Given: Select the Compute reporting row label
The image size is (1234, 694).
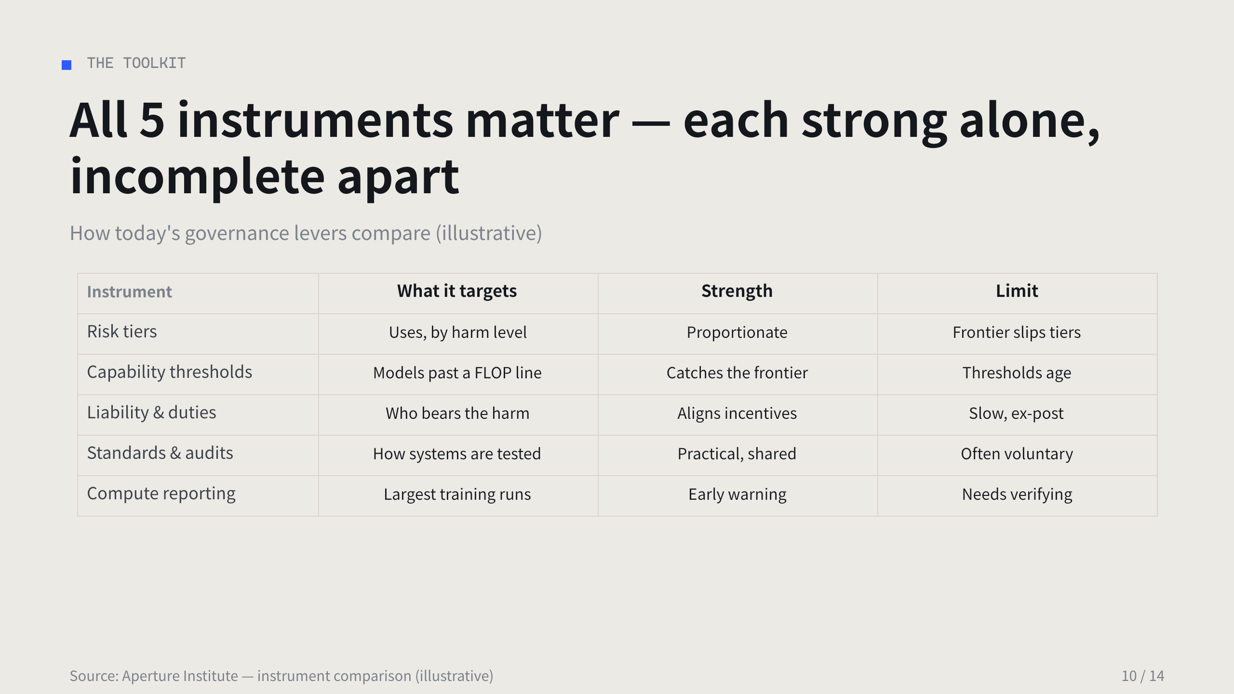Looking at the screenshot, I should 161,494.
